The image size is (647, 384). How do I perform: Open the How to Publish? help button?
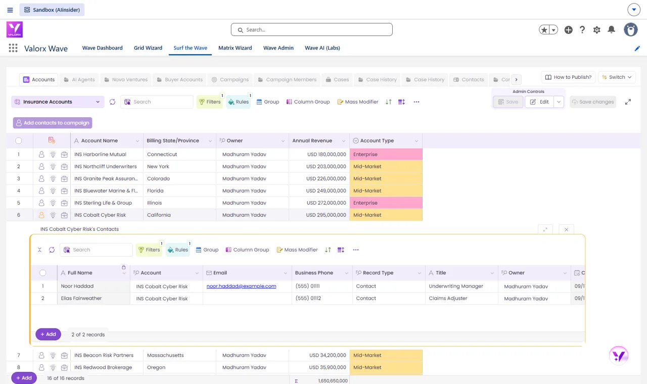[x=568, y=77]
